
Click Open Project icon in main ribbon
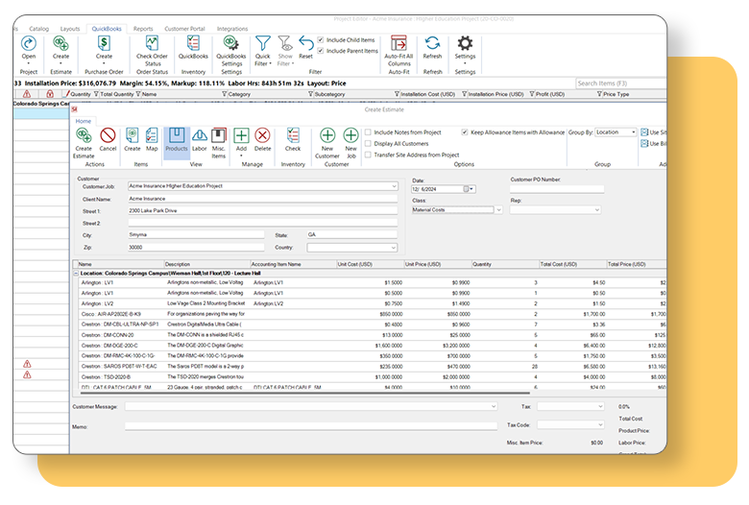click(29, 44)
